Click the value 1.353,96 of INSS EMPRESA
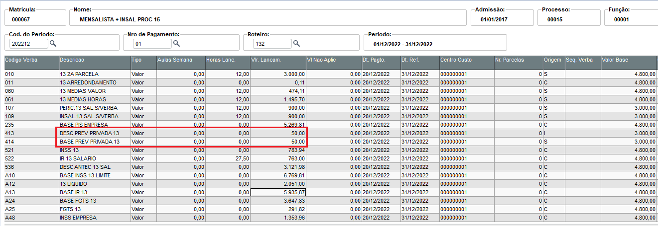The width and height of the screenshot is (658, 226). (278, 218)
